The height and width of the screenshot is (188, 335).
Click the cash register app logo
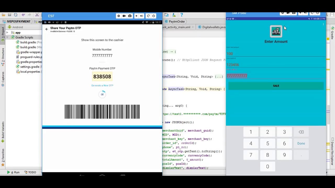pos(276,32)
